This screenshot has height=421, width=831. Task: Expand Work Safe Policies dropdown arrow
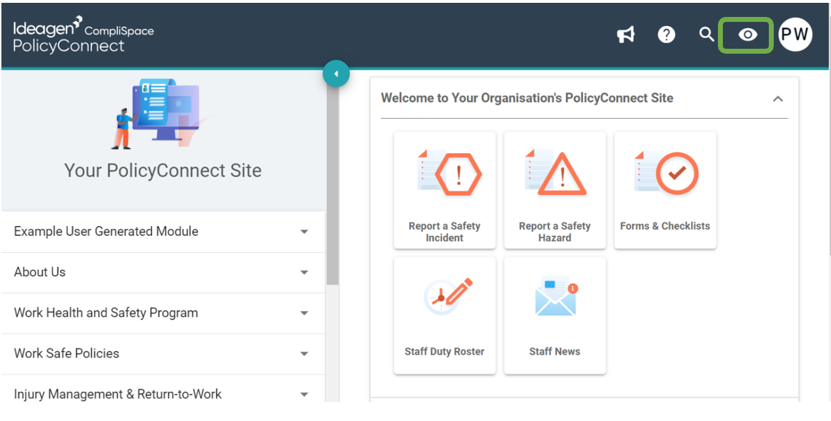304,354
